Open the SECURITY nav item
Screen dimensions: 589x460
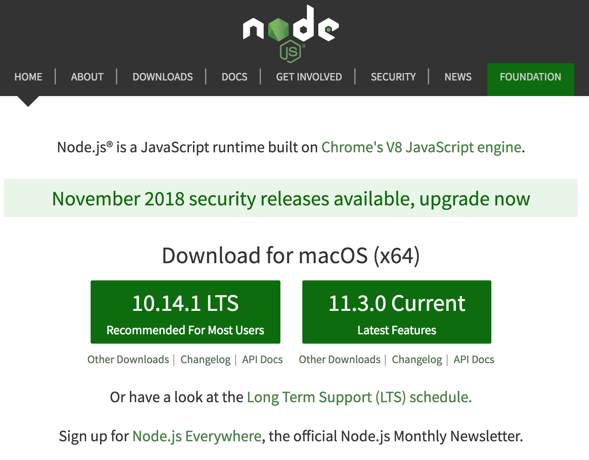pyautogui.click(x=393, y=77)
